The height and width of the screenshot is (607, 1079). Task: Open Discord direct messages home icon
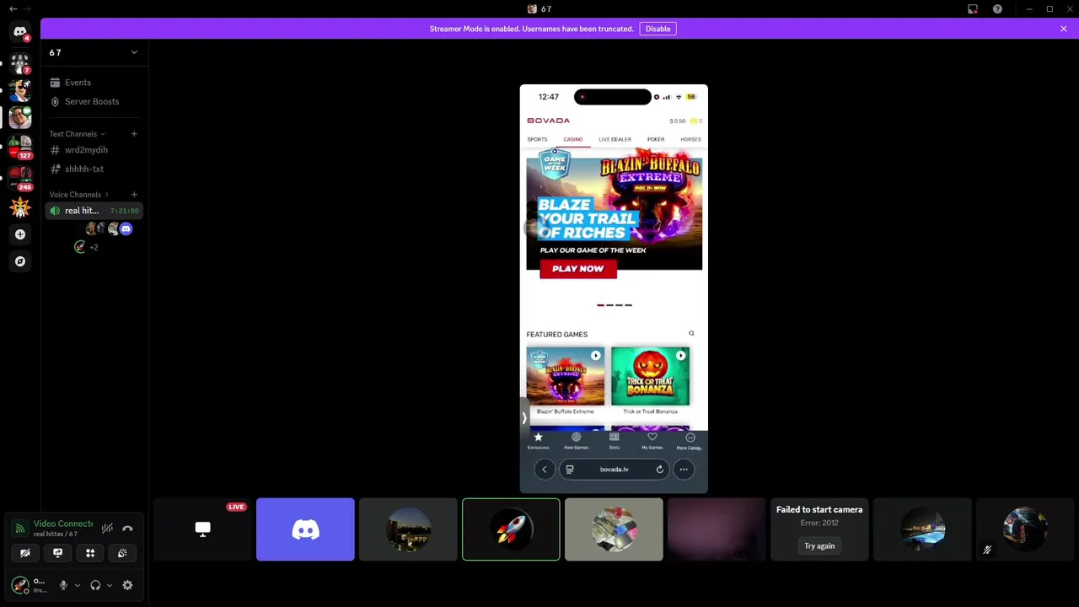(x=19, y=32)
